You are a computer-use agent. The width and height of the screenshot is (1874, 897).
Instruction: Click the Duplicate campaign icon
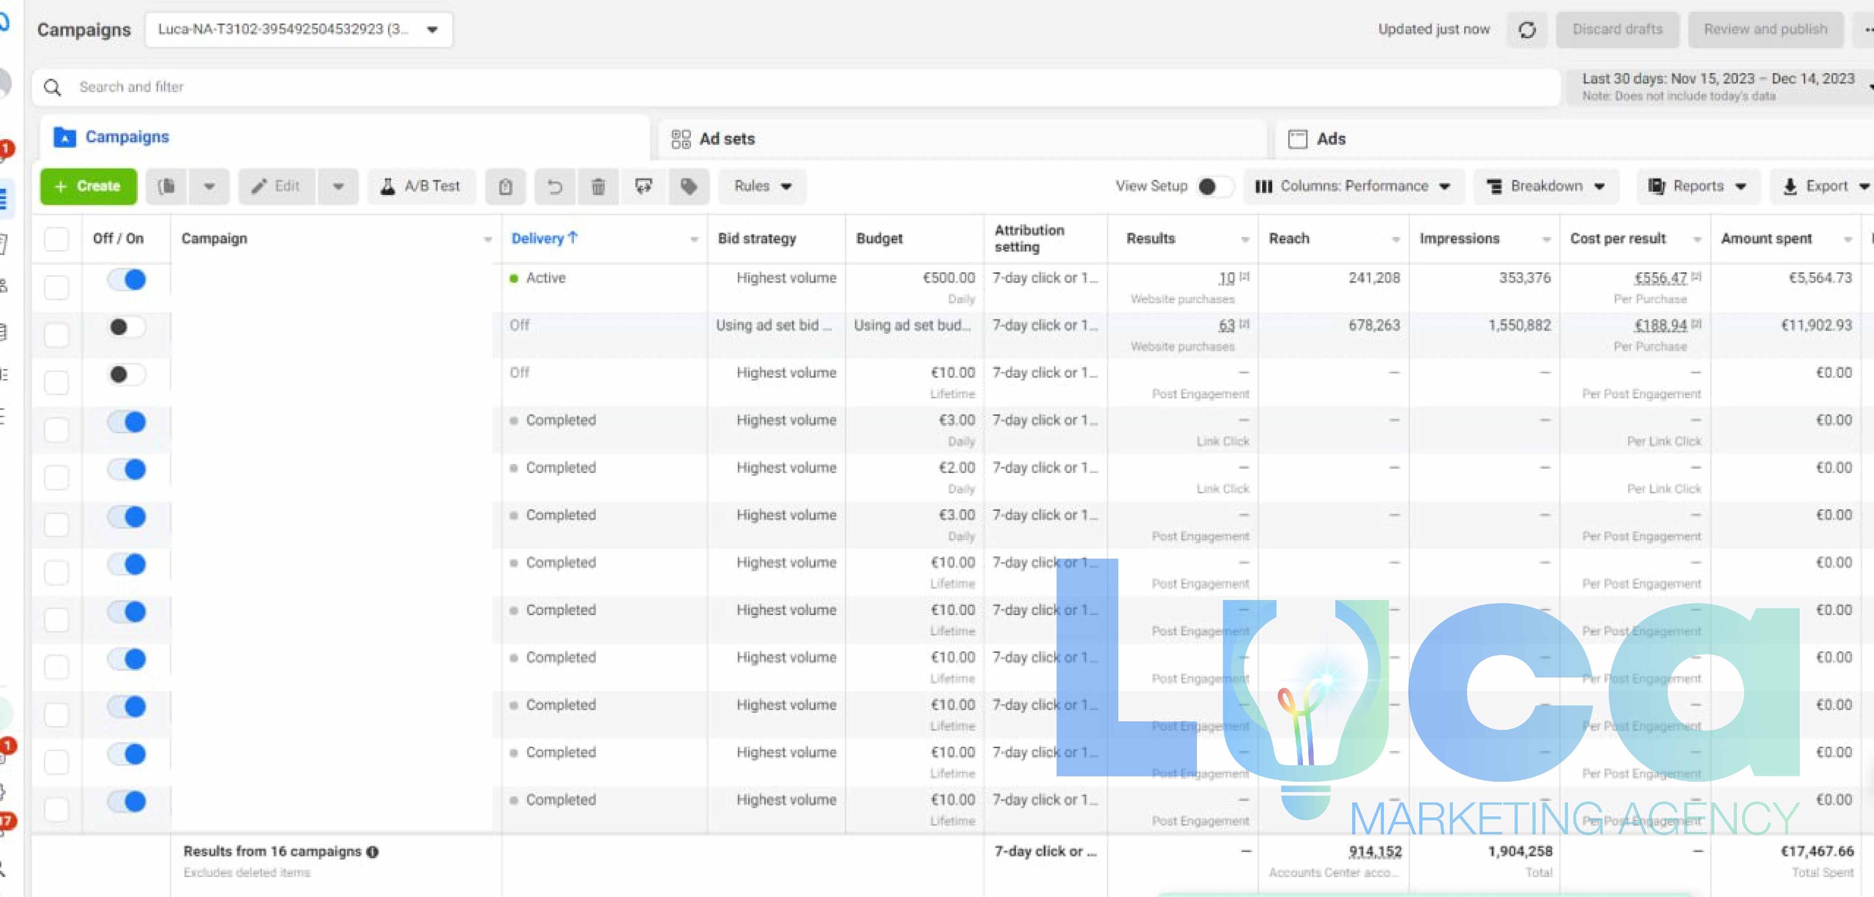point(166,186)
